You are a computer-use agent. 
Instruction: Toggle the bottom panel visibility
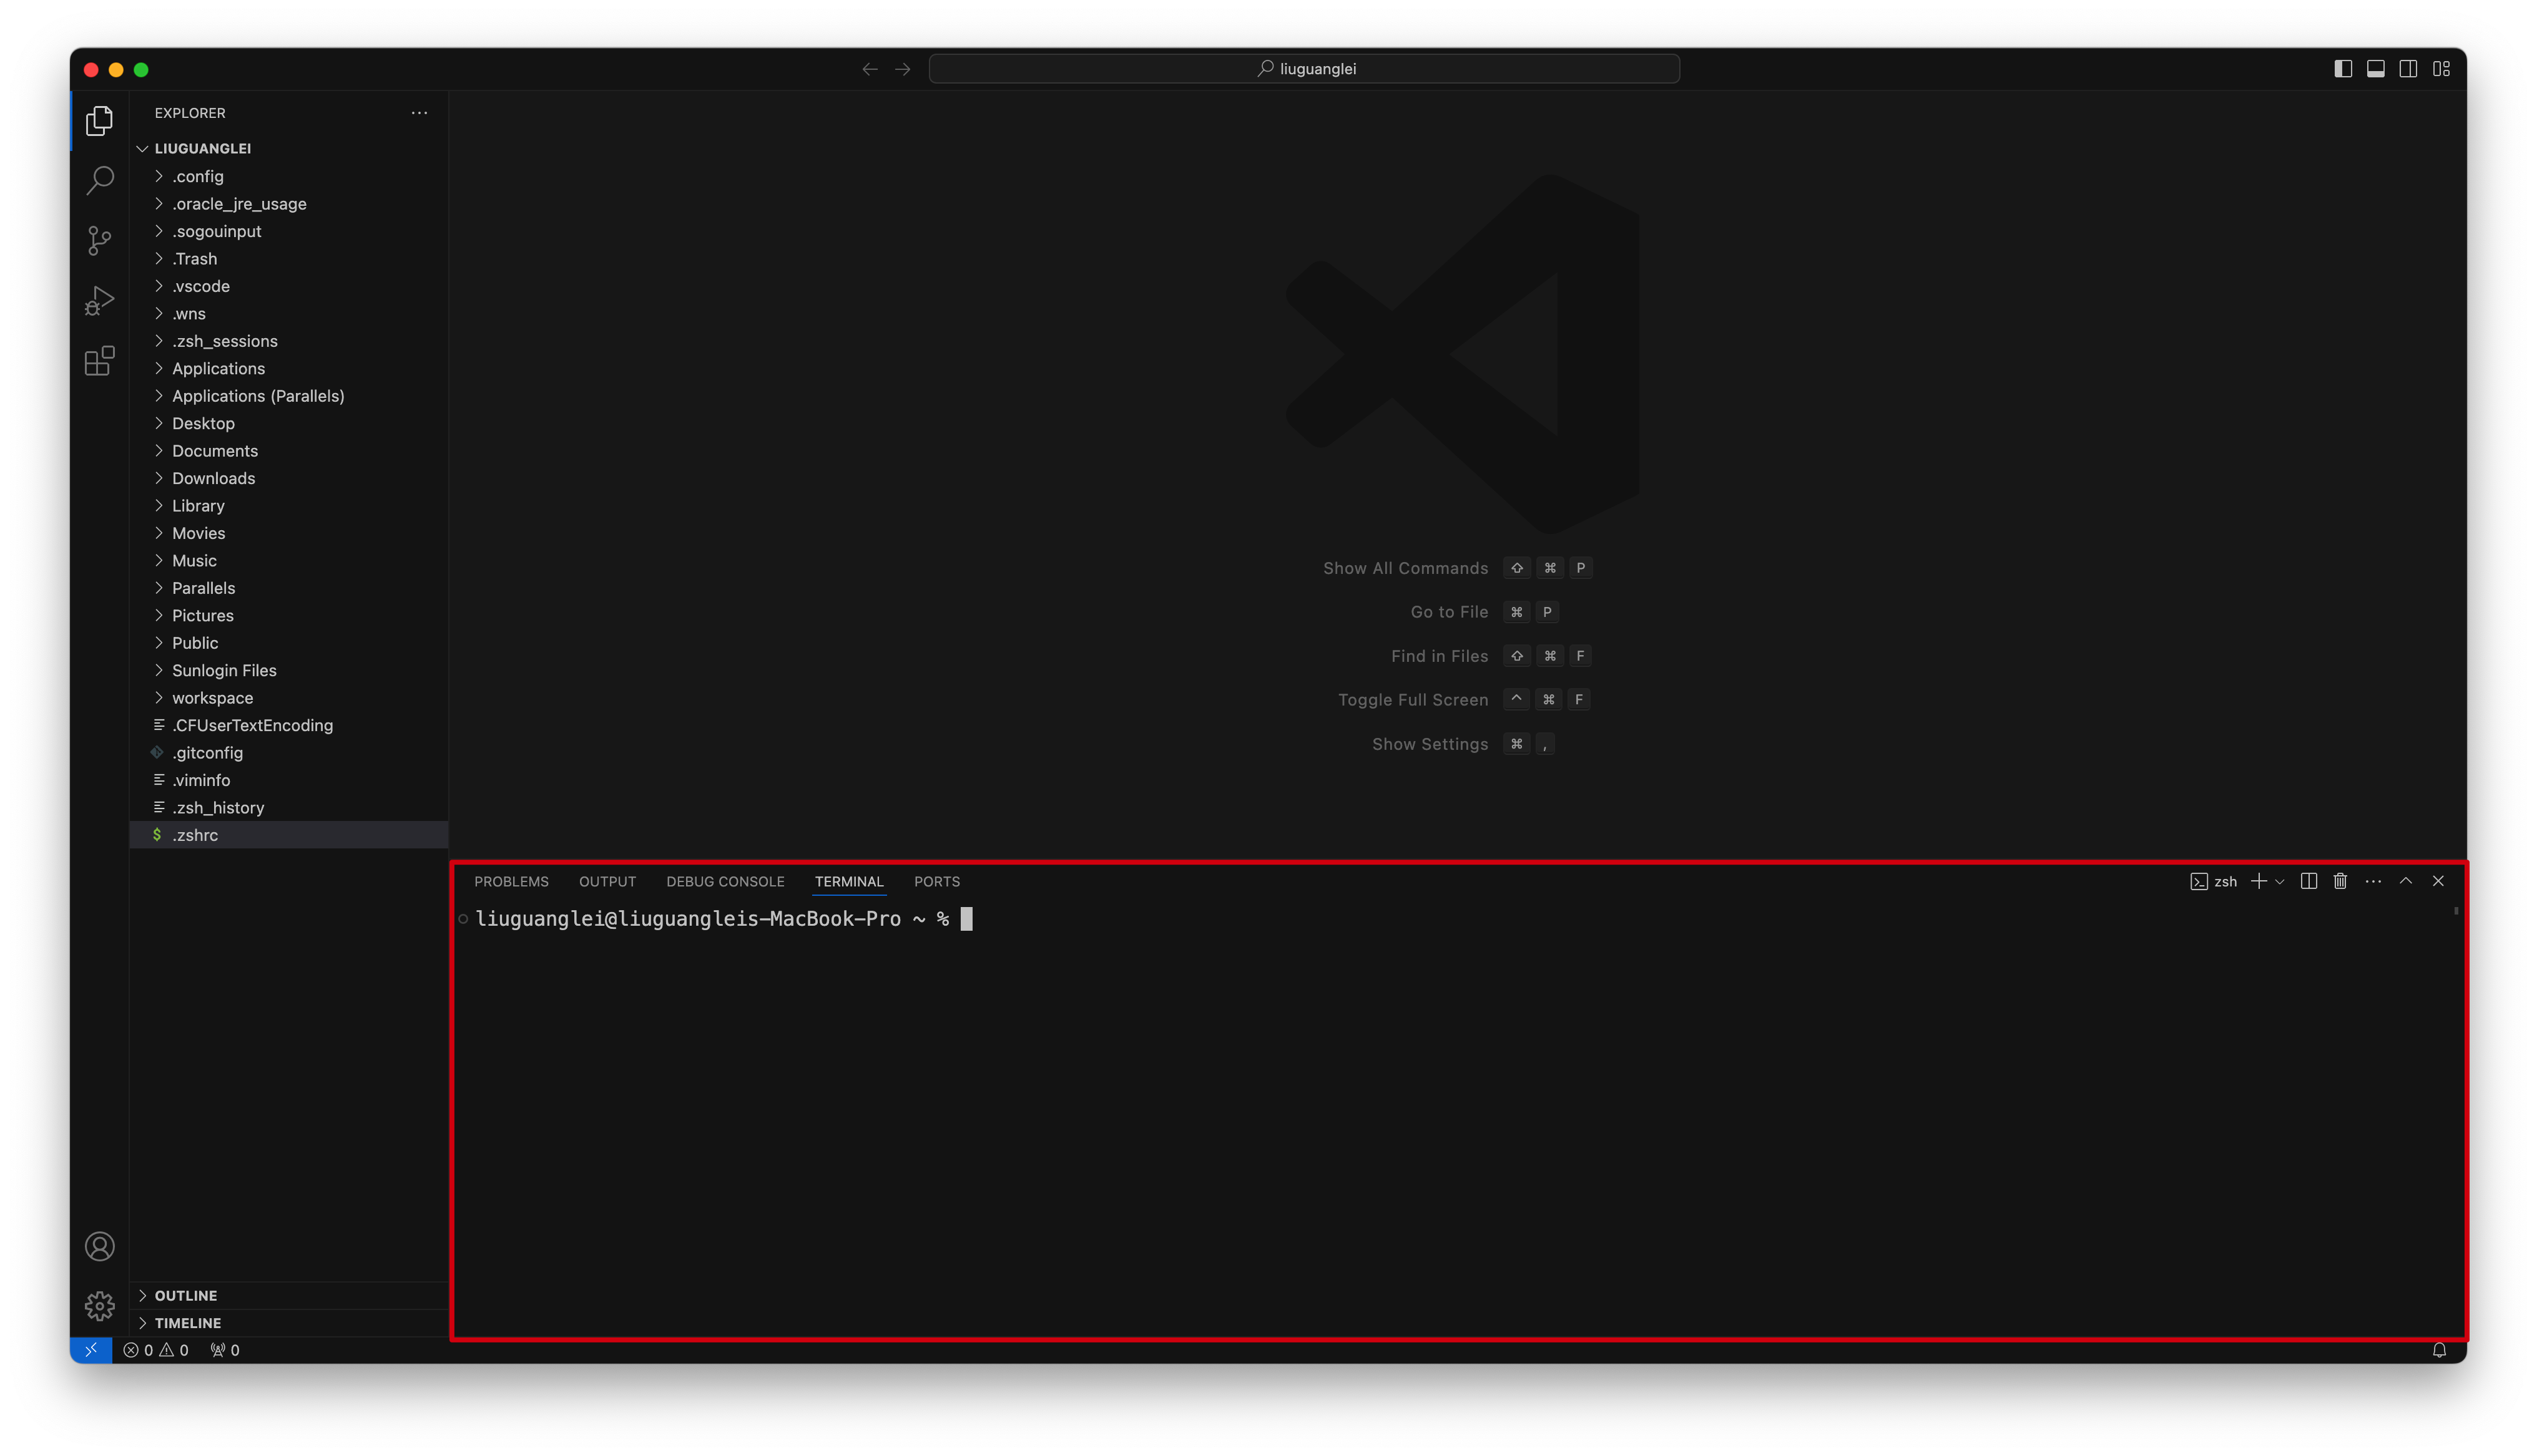pos(2376,69)
